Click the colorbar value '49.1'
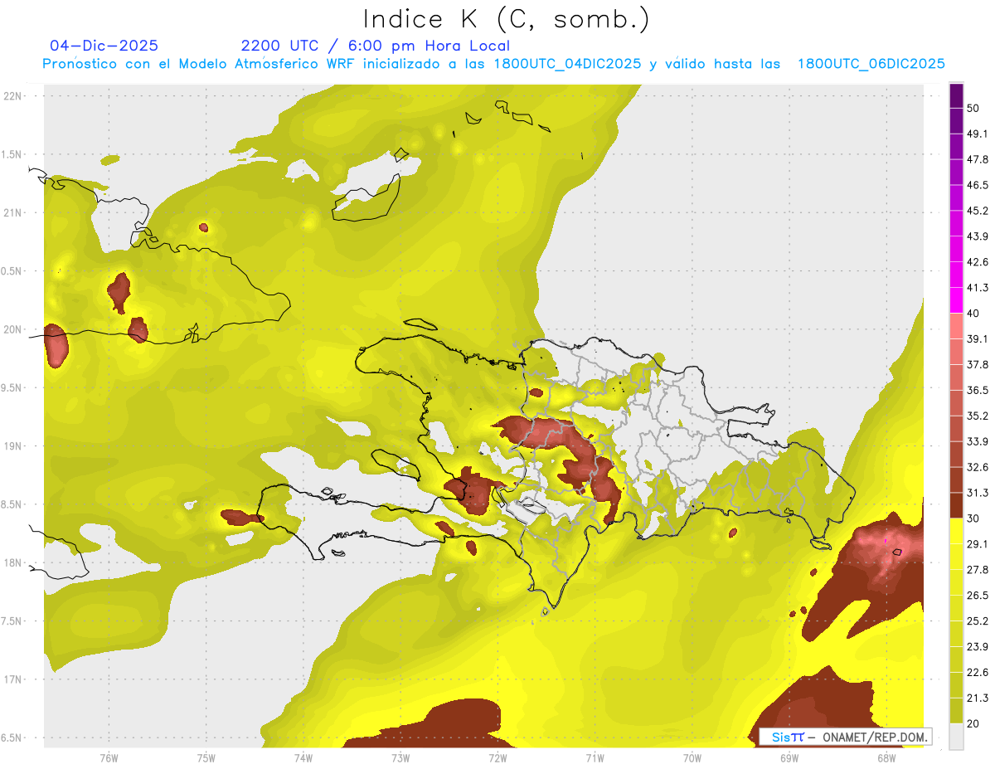Viewport: 995px width, 769px height. pos(977,134)
